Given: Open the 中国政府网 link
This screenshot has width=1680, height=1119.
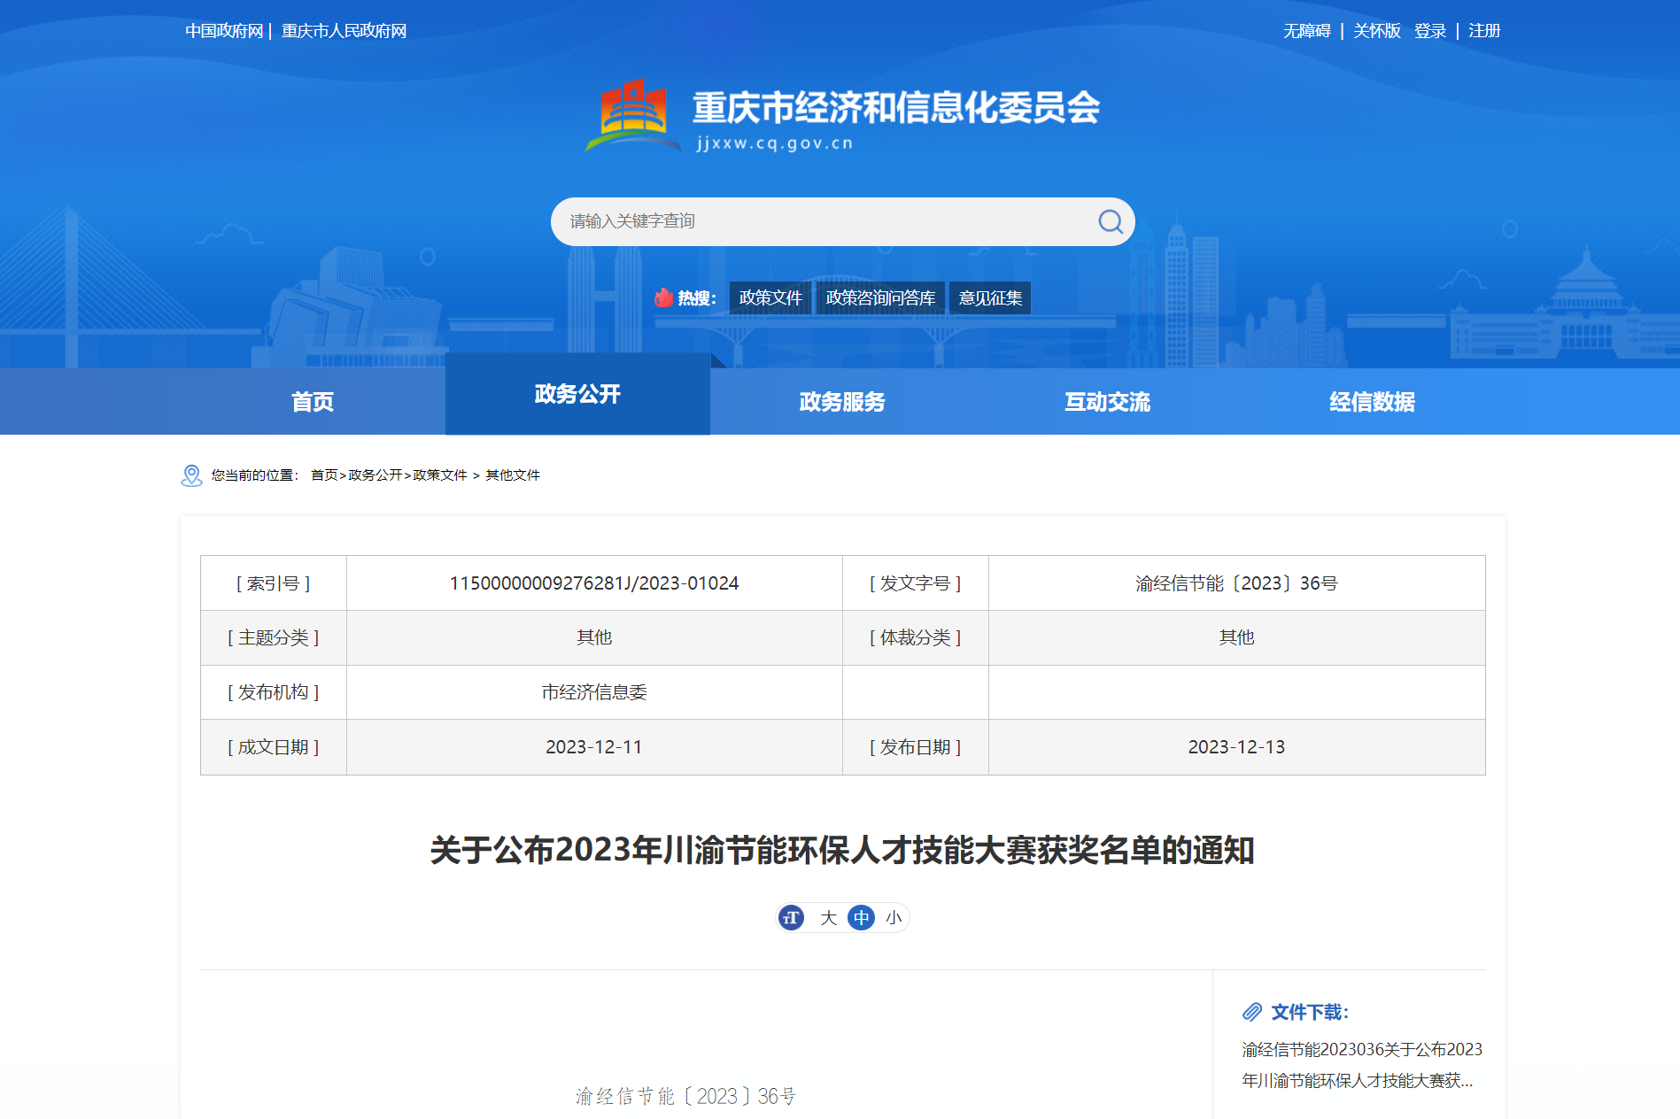Looking at the screenshot, I should point(224,31).
